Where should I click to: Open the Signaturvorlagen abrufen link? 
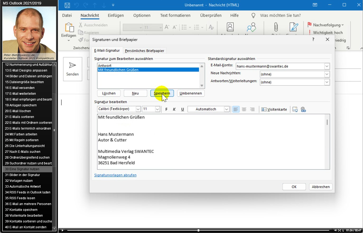115,175
